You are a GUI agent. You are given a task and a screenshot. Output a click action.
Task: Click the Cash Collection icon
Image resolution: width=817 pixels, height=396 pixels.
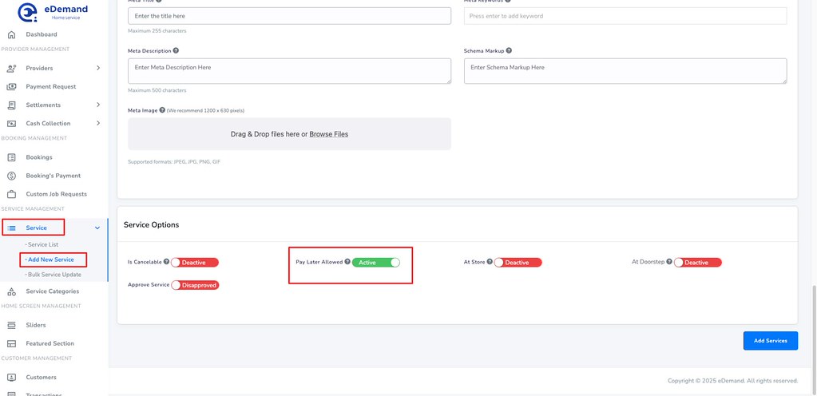coord(11,124)
